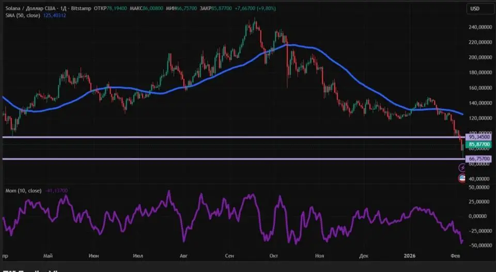This screenshot has width=496, height=272.
Task: Click the green 85,87700 current price label
Action: coord(478,145)
